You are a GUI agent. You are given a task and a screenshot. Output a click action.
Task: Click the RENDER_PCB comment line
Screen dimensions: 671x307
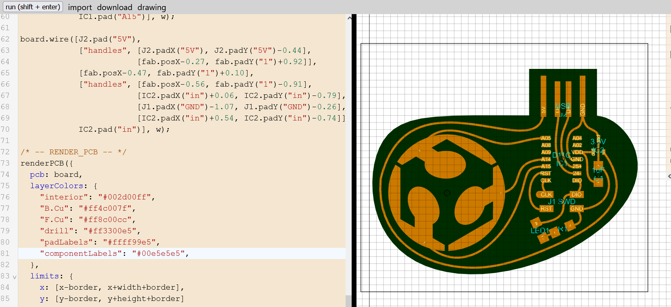point(73,152)
